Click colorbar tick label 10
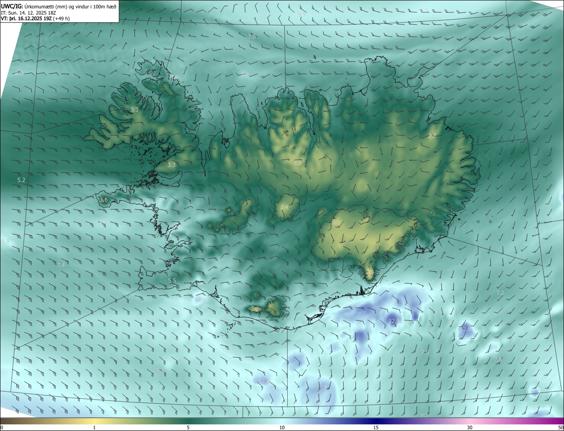 [x=282, y=427]
